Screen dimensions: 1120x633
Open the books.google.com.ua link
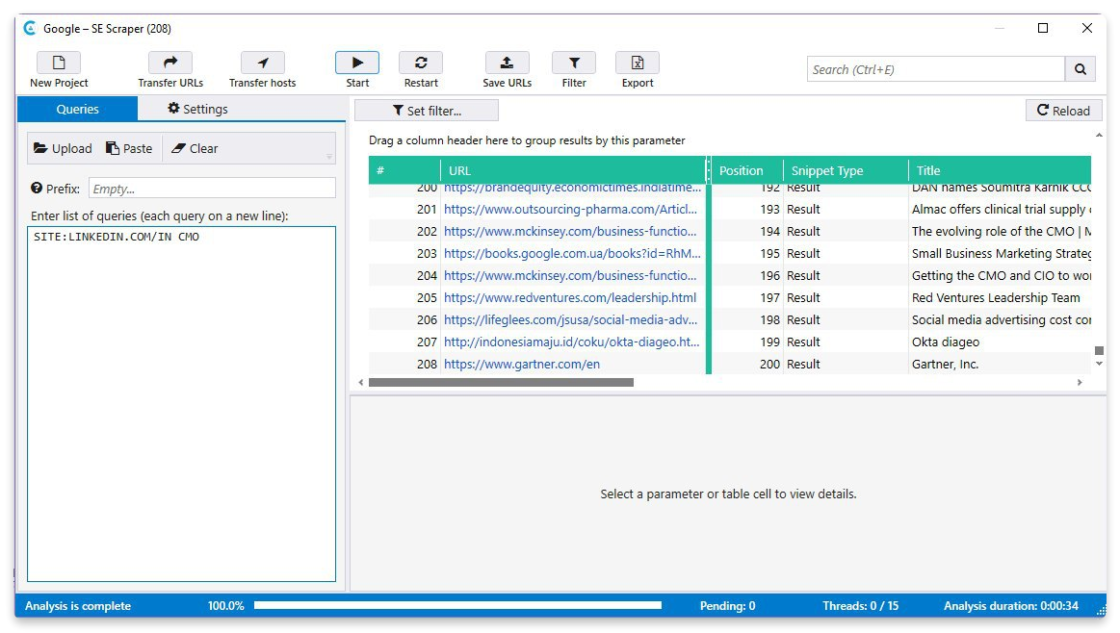[x=572, y=253]
